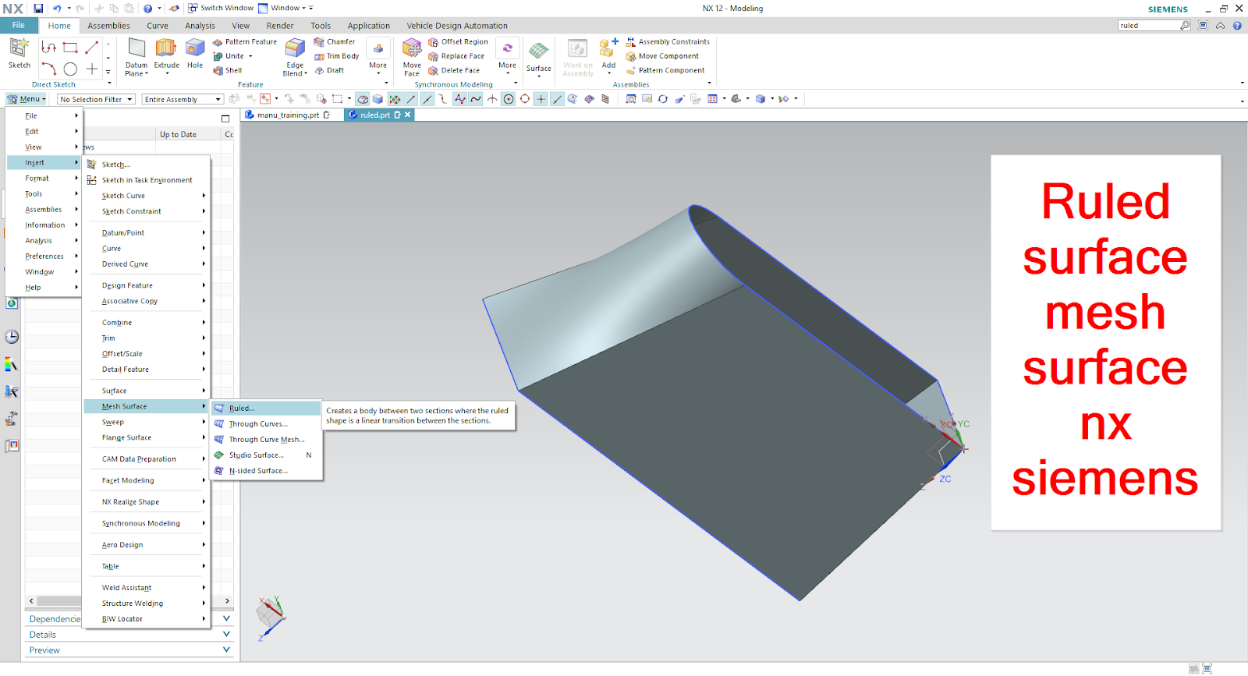Select the Trim Body tool
The height and width of the screenshot is (676, 1248).
click(337, 56)
